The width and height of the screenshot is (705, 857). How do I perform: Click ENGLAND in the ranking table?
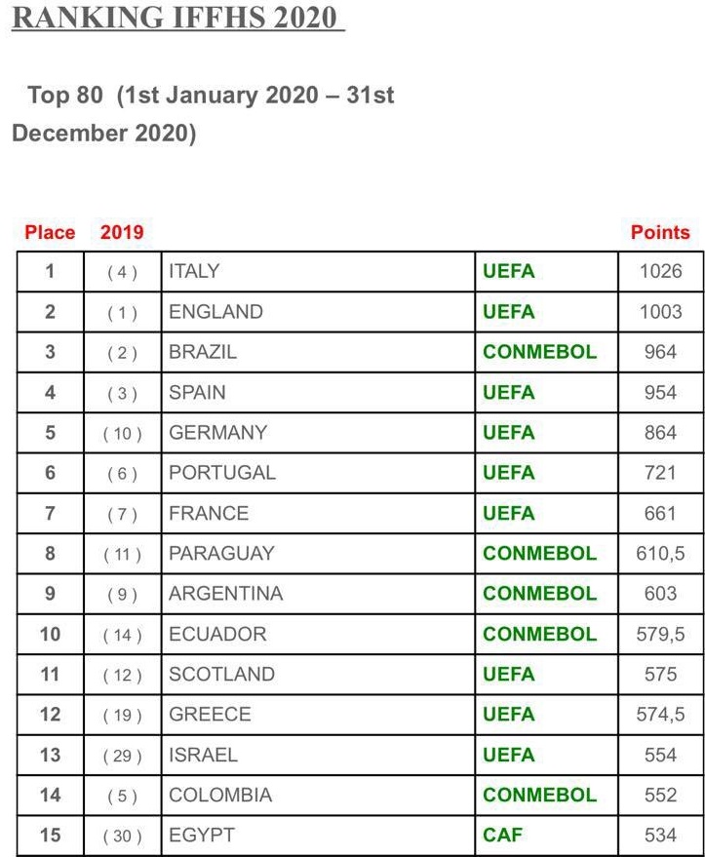coord(215,312)
